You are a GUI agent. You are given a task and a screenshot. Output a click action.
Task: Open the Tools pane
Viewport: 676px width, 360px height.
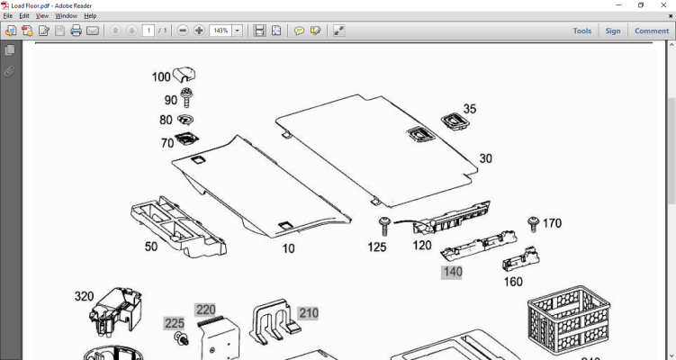point(582,31)
